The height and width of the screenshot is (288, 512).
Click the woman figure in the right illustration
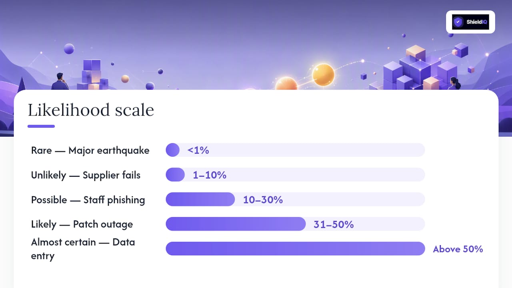tap(455, 83)
